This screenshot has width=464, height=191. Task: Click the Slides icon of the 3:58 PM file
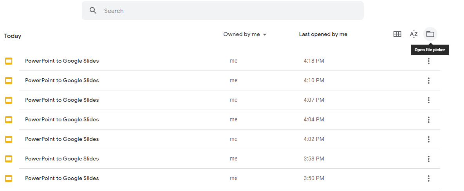tap(9, 159)
